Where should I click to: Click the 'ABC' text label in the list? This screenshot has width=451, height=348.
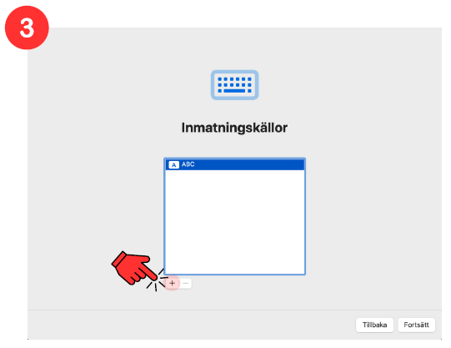pos(188,164)
